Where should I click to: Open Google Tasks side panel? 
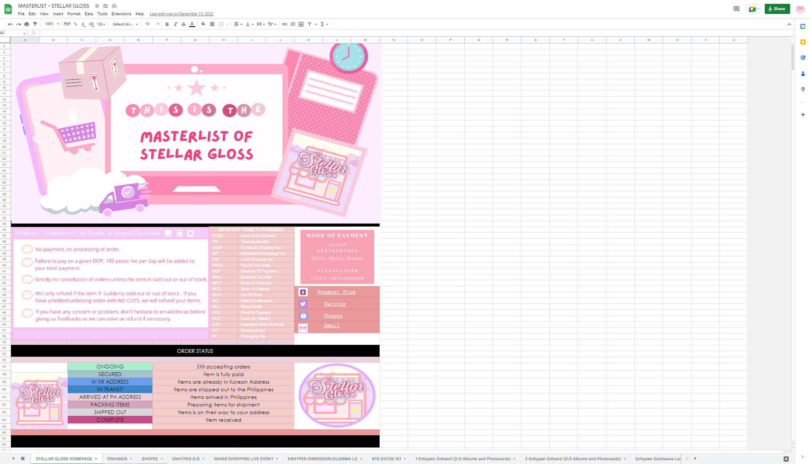tap(803, 58)
